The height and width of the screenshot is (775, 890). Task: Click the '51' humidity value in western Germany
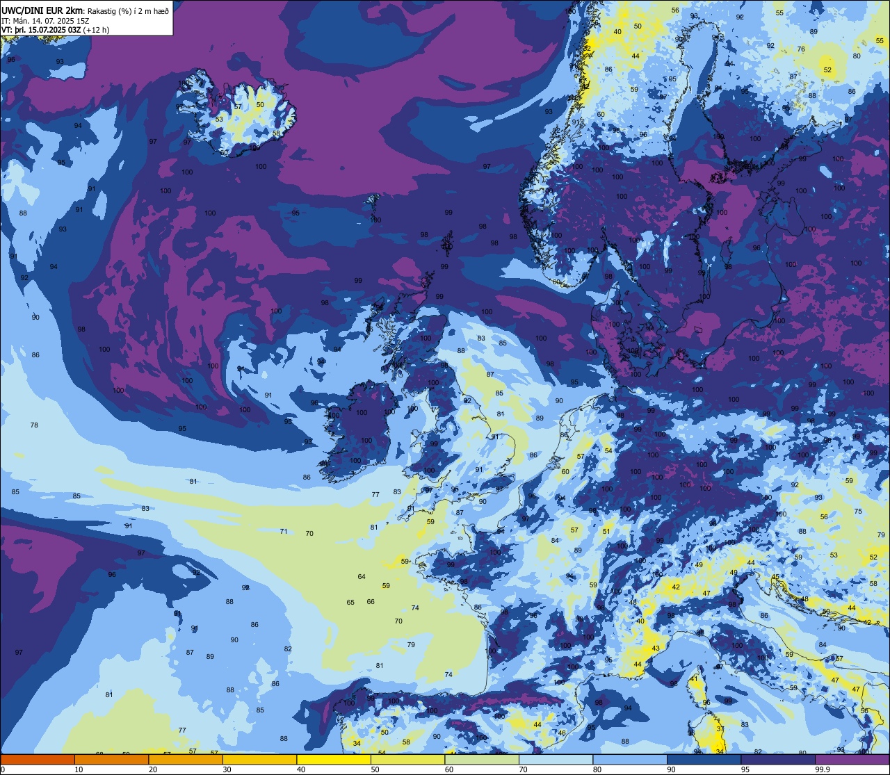(606, 532)
